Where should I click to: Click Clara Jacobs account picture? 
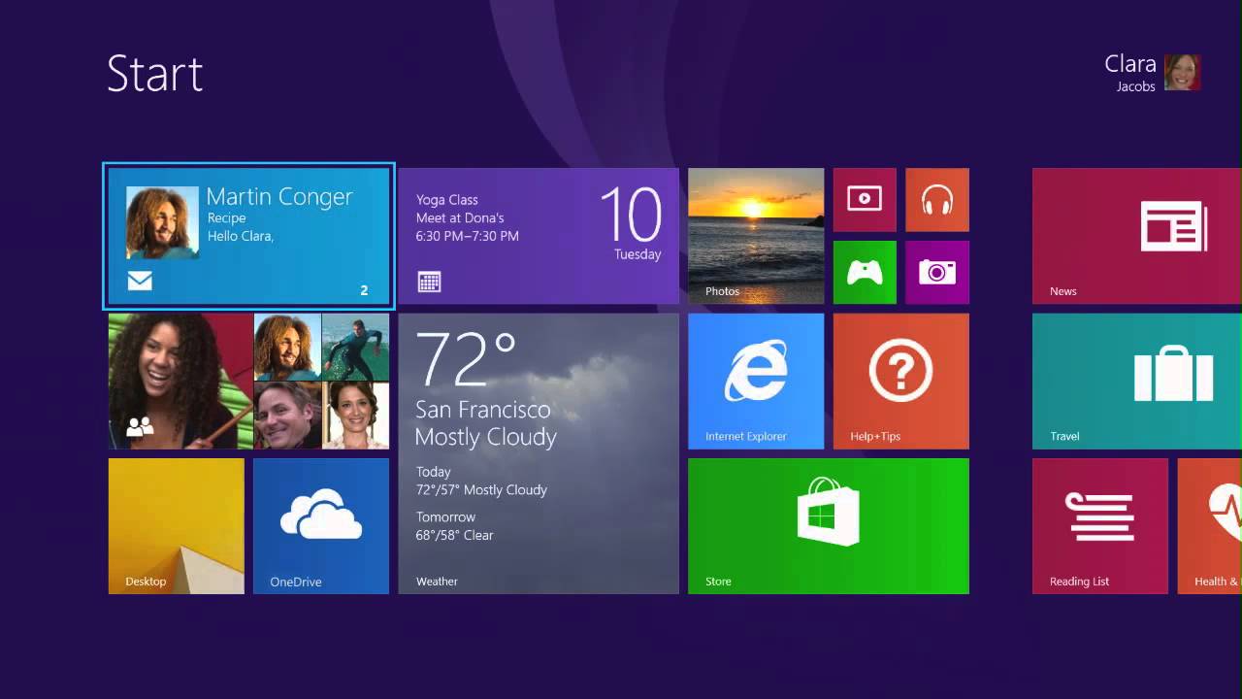[1183, 73]
